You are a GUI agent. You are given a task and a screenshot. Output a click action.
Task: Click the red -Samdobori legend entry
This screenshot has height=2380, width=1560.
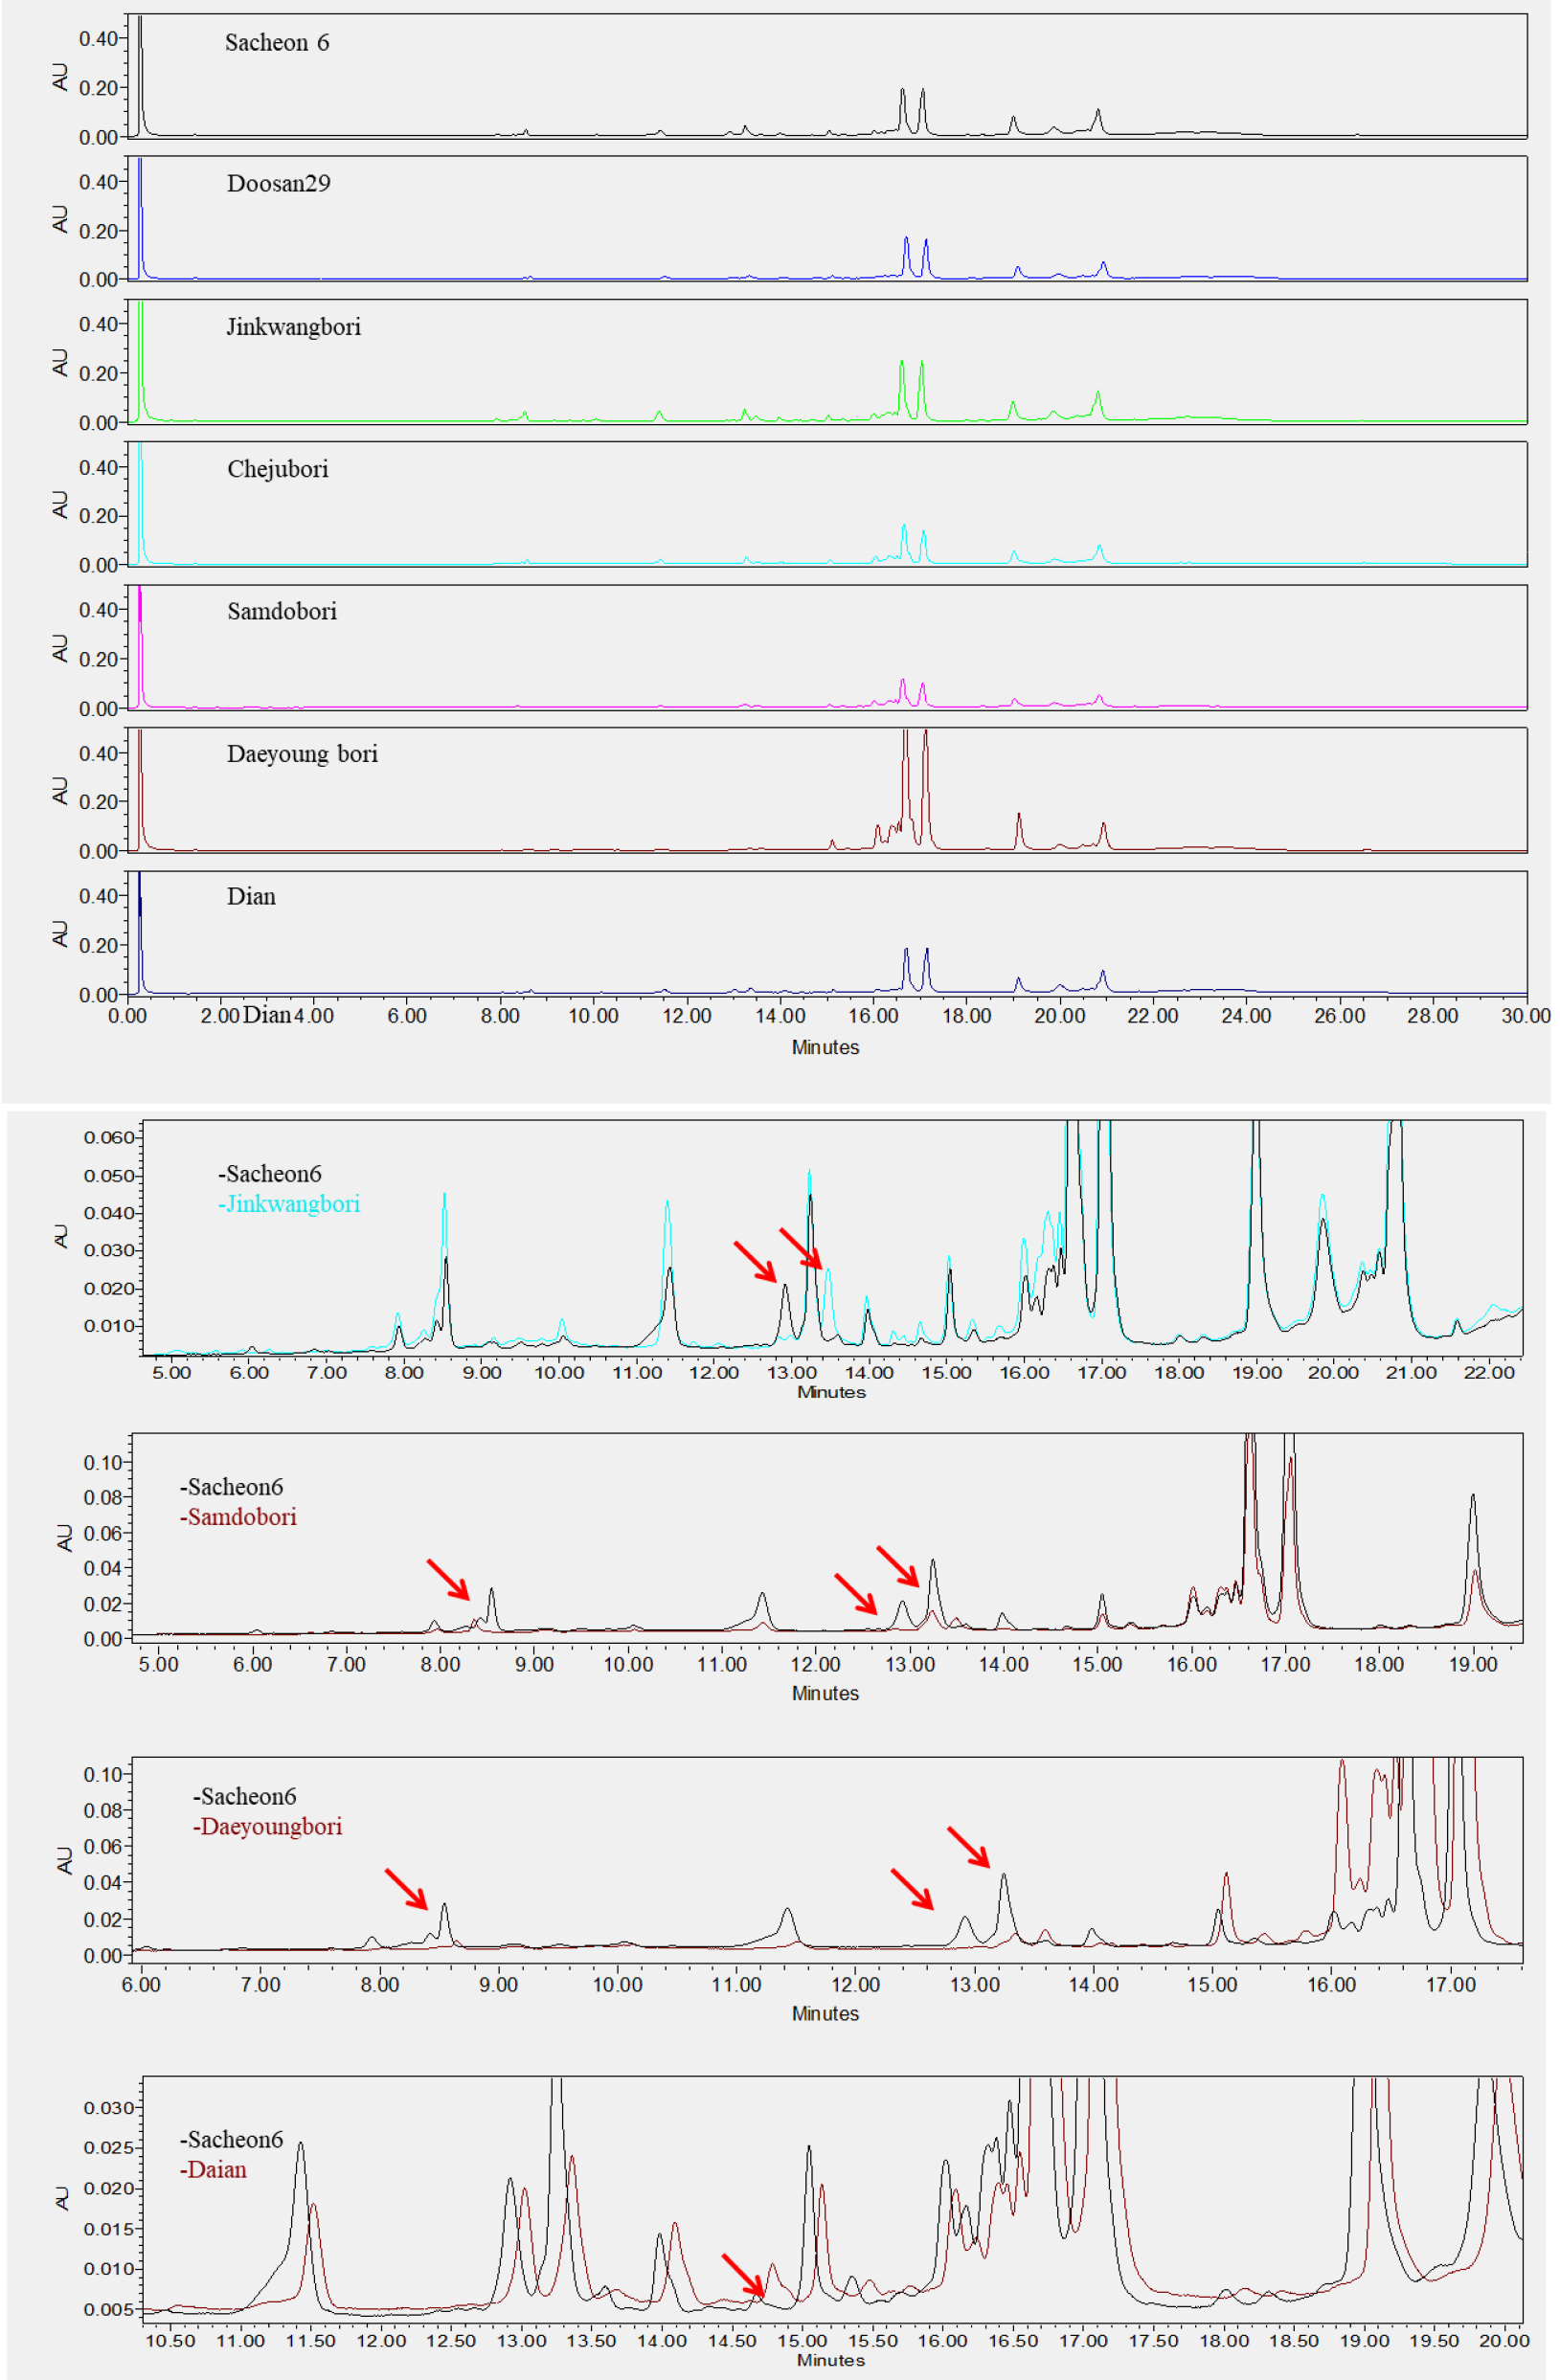(238, 1517)
